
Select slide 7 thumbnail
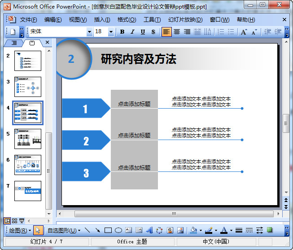point(28,191)
